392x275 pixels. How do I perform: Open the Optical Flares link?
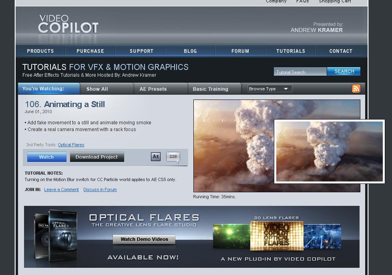pyautogui.click(x=71, y=145)
